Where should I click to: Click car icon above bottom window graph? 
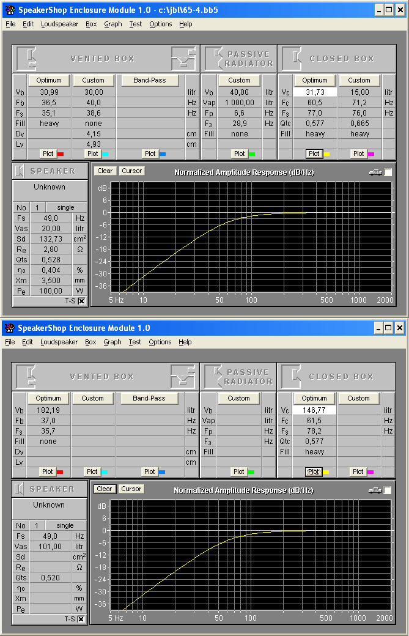tap(375, 491)
